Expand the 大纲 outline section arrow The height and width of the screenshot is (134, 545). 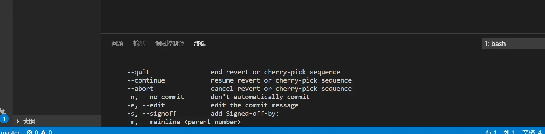pos(18,121)
